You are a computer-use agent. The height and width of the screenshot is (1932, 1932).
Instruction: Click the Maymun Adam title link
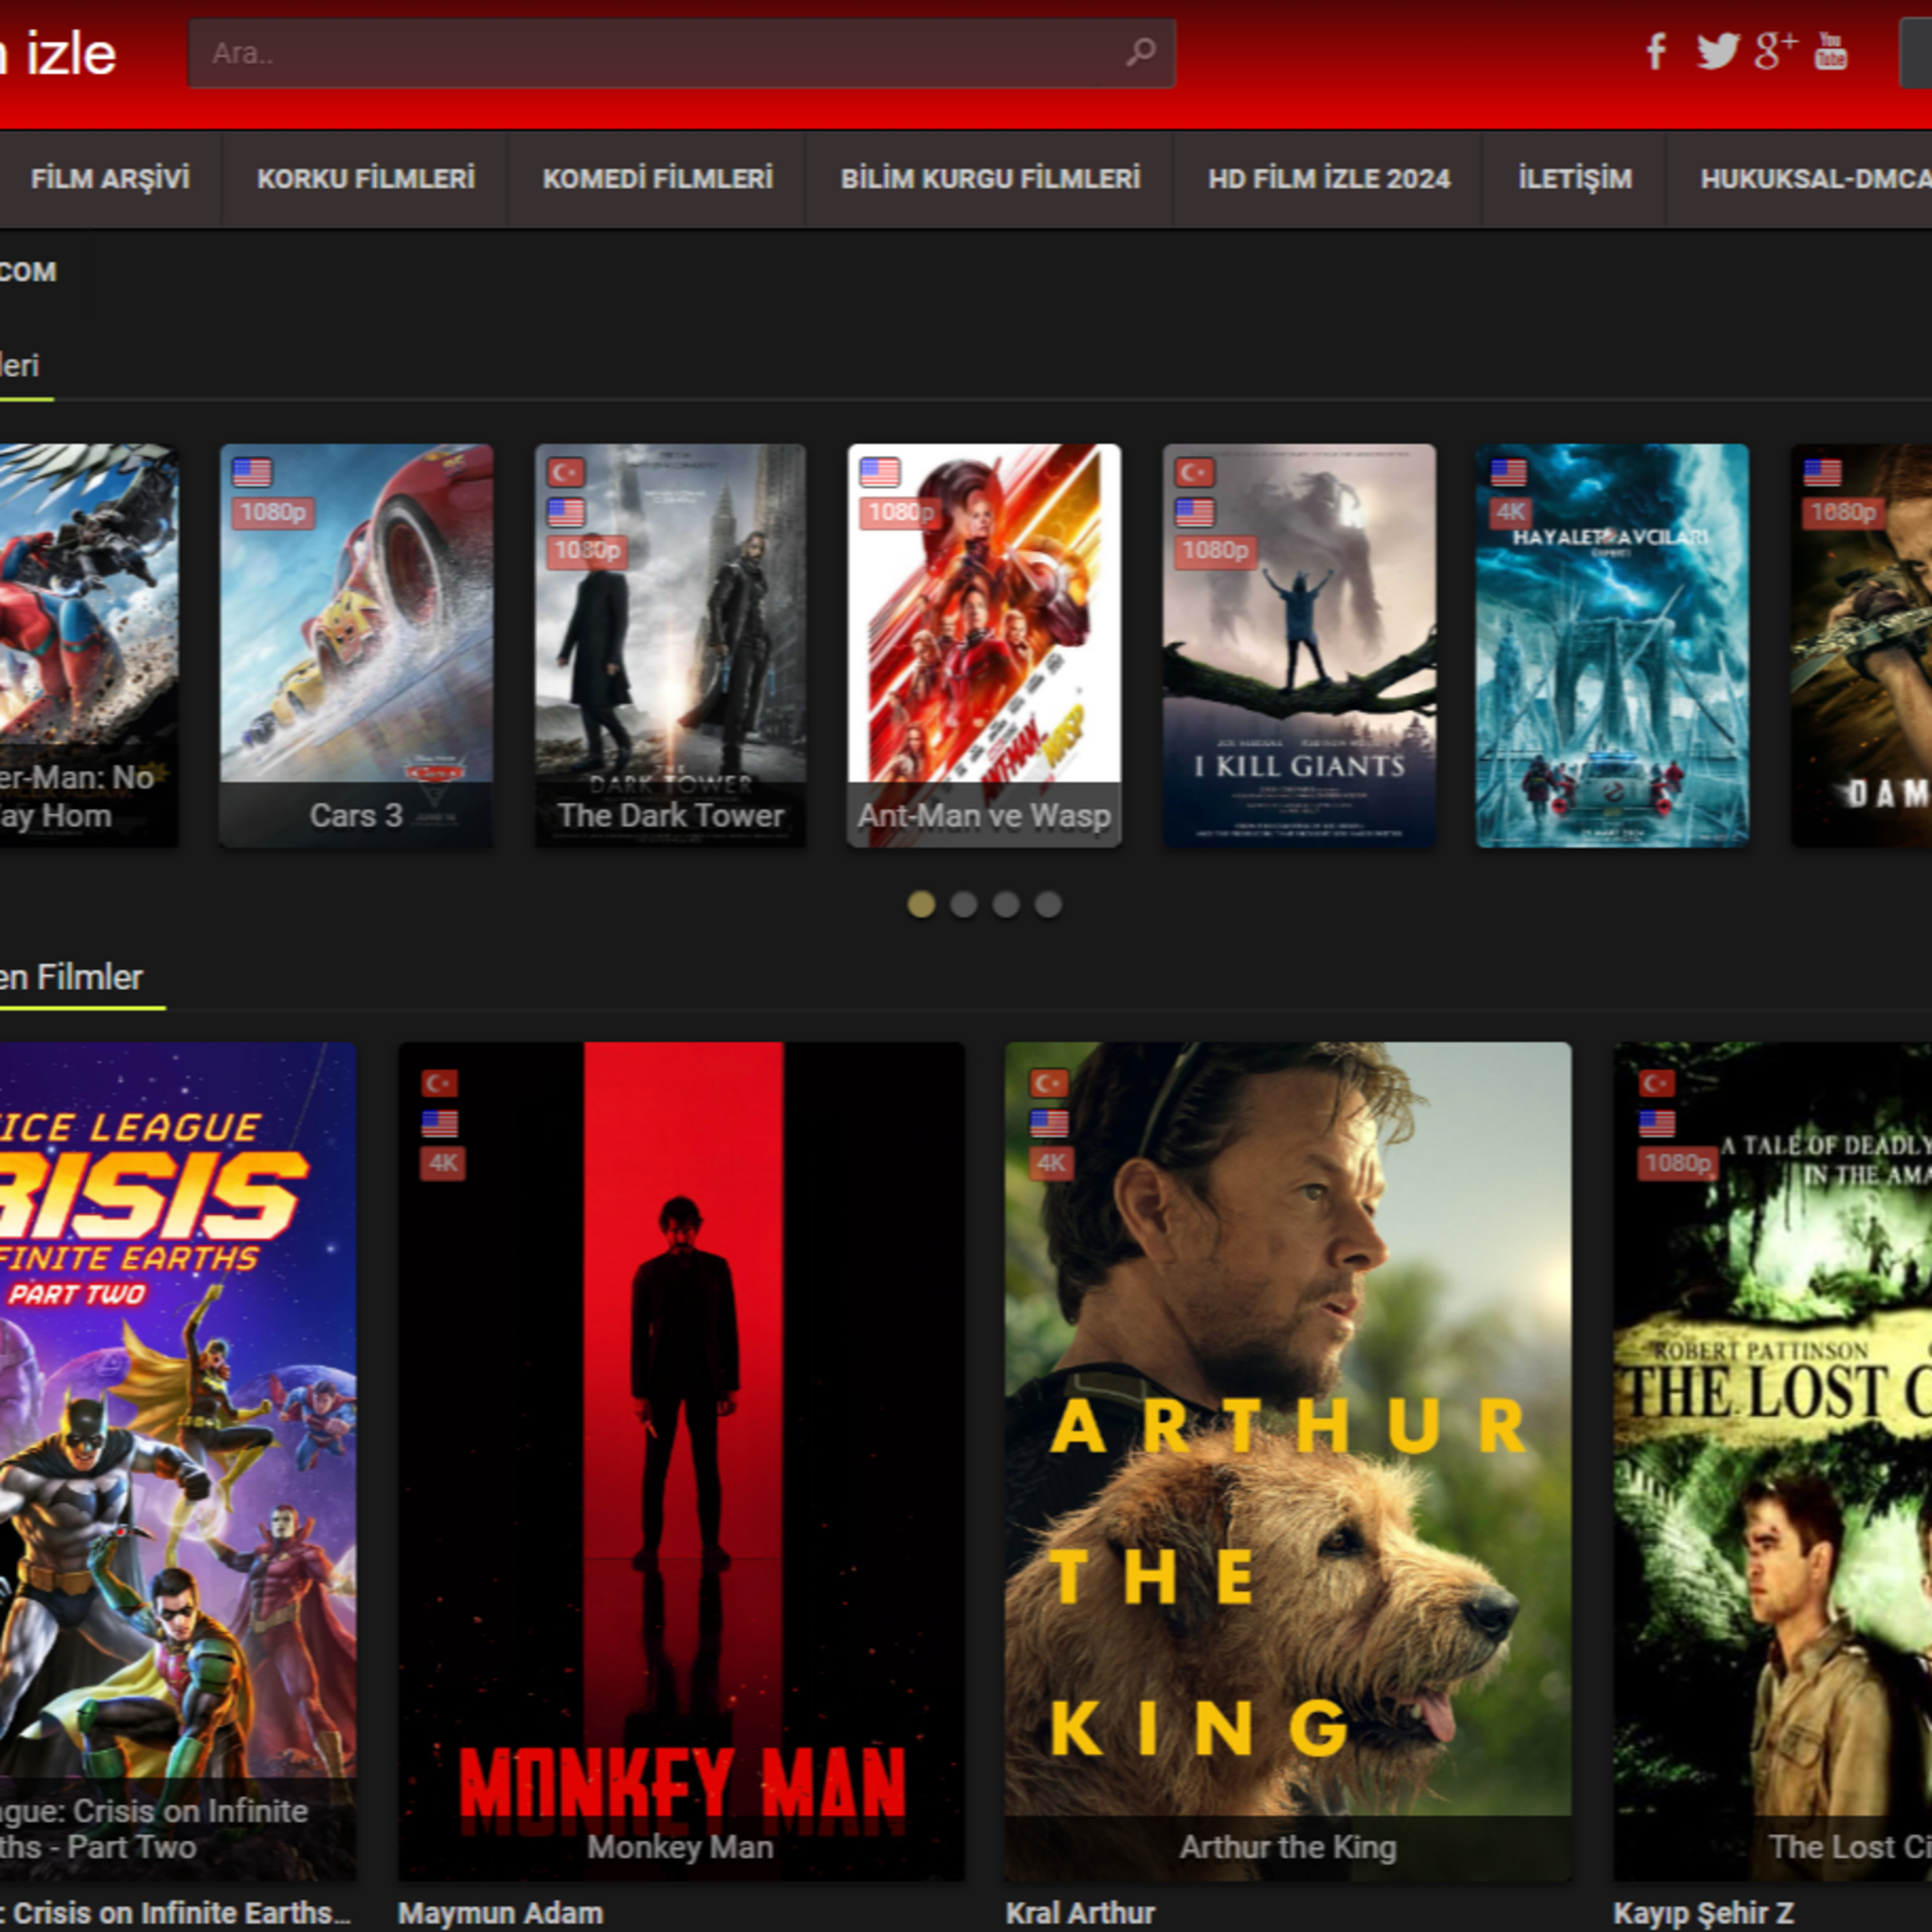(x=501, y=1913)
